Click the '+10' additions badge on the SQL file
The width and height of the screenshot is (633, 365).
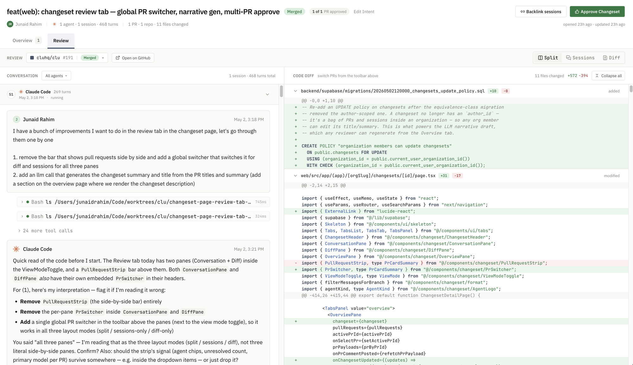493,91
